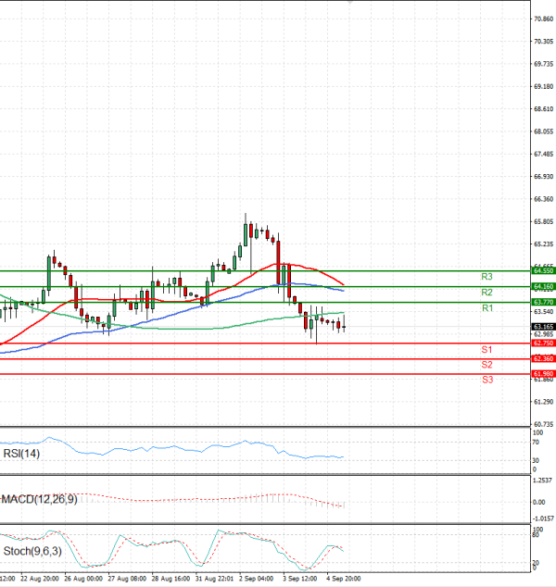This screenshot has width=556, height=587.
Task: Select the 4 Sep 20:00 time marker
Action: coord(344,580)
